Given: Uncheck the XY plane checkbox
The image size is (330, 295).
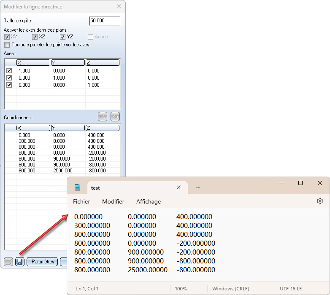Looking at the screenshot, I should [7, 37].
